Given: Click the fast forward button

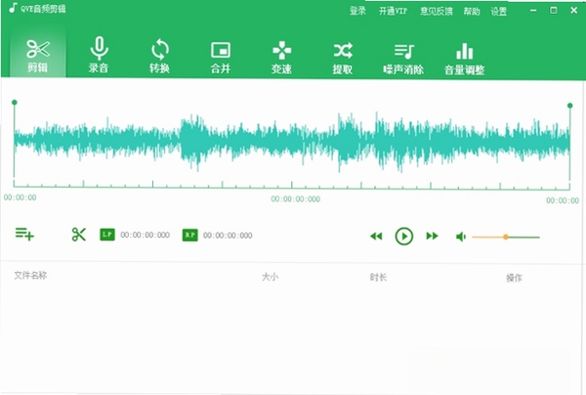Looking at the screenshot, I should pyautogui.click(x=432, y=236).
